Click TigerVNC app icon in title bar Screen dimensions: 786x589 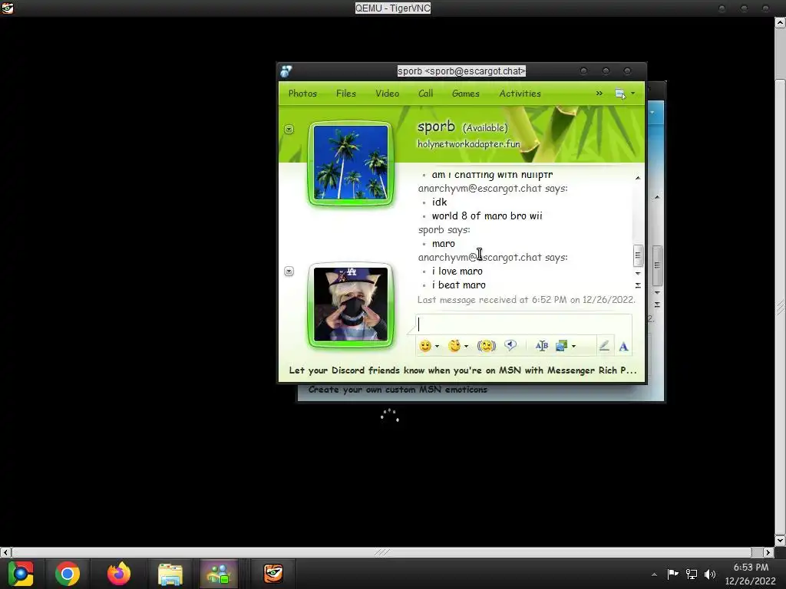(x=7, y=8)
